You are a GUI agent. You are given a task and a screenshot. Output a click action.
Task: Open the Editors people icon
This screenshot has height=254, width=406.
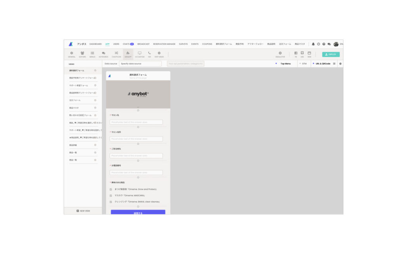[x=82, y=54]
